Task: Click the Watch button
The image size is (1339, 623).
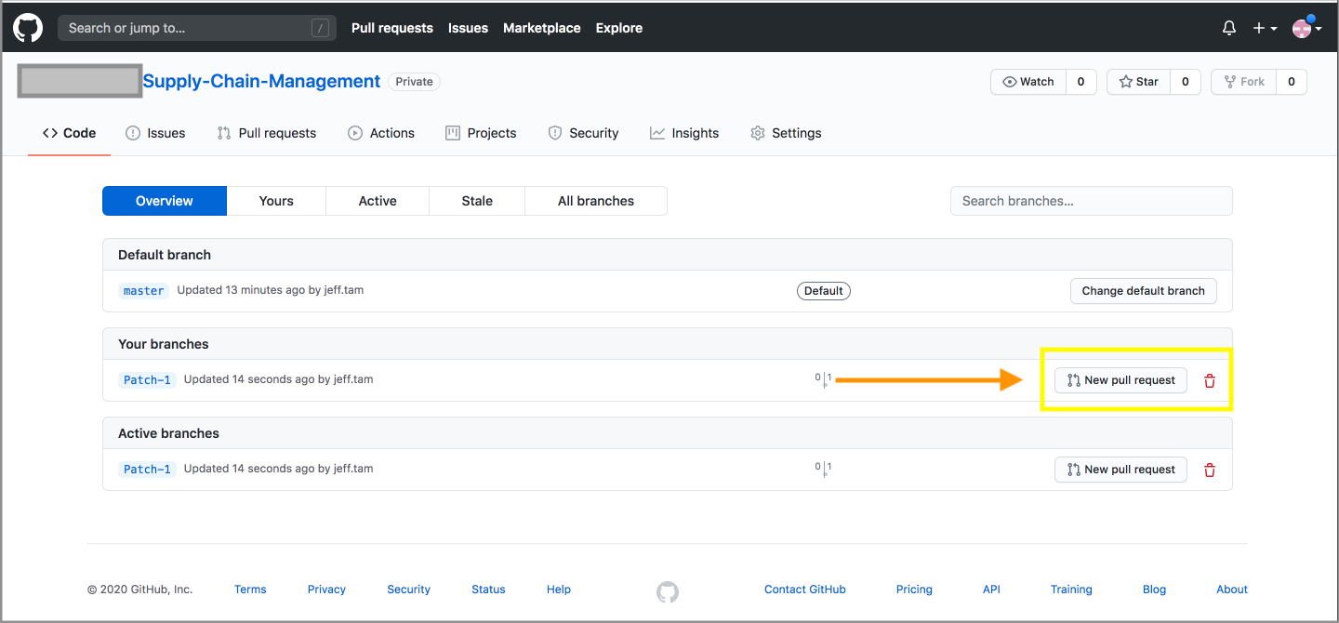Action: coord(1028,82)
